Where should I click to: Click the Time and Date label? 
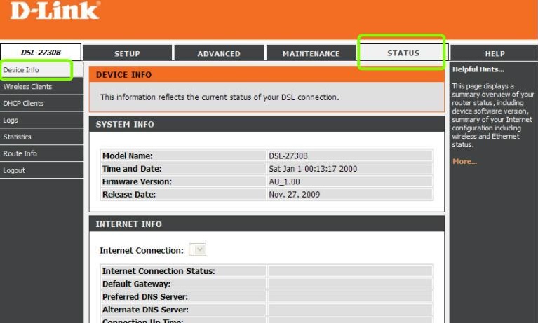[132, 169]
